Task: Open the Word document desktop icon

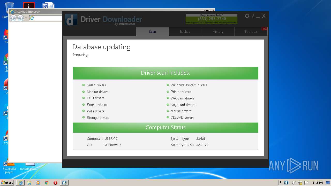Action: 48,5
